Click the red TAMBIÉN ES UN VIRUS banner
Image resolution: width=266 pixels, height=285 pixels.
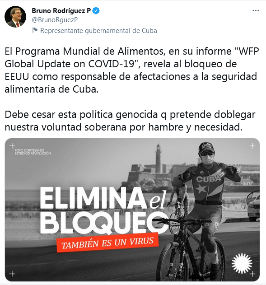point(107,243)
